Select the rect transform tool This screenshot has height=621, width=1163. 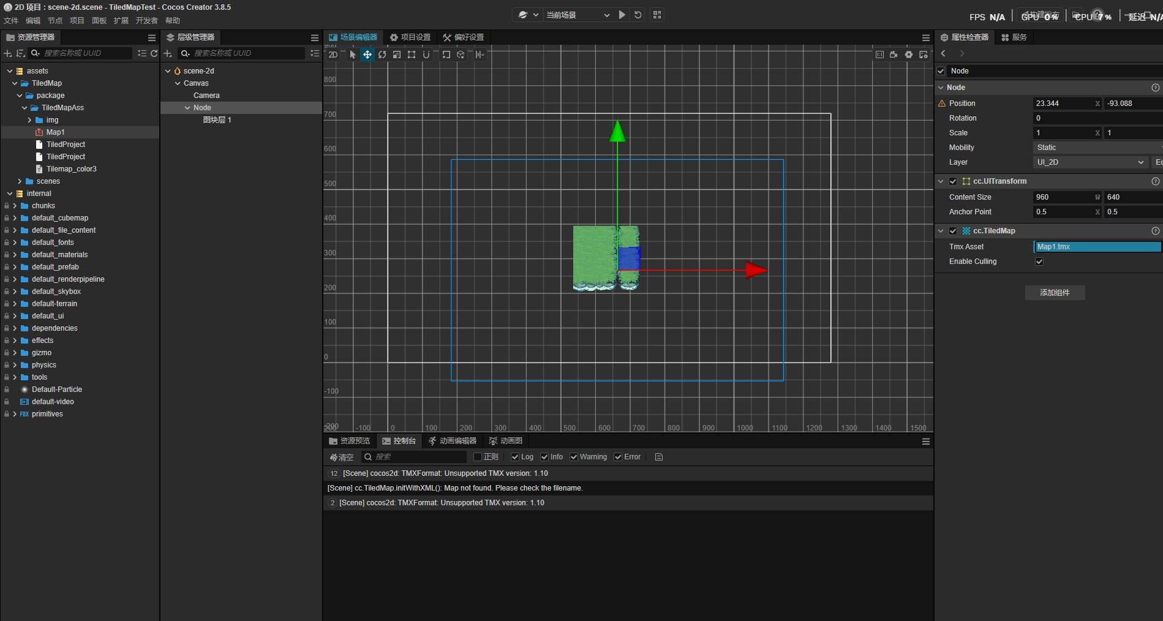tap(412, 55)
